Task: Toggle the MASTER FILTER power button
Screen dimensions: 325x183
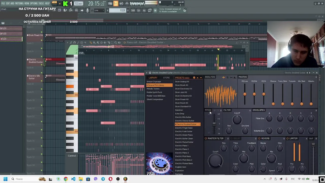Action: [206, 139]
